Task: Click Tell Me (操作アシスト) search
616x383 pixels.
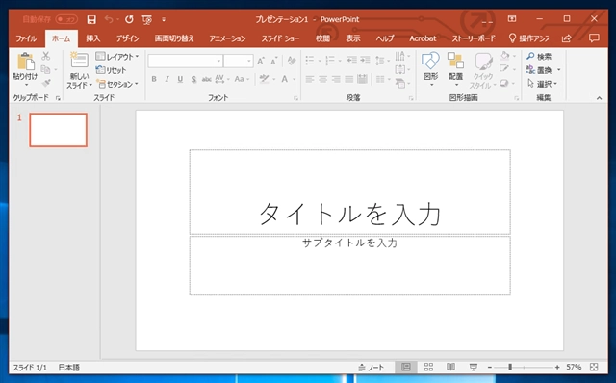Action: [528, 38]
